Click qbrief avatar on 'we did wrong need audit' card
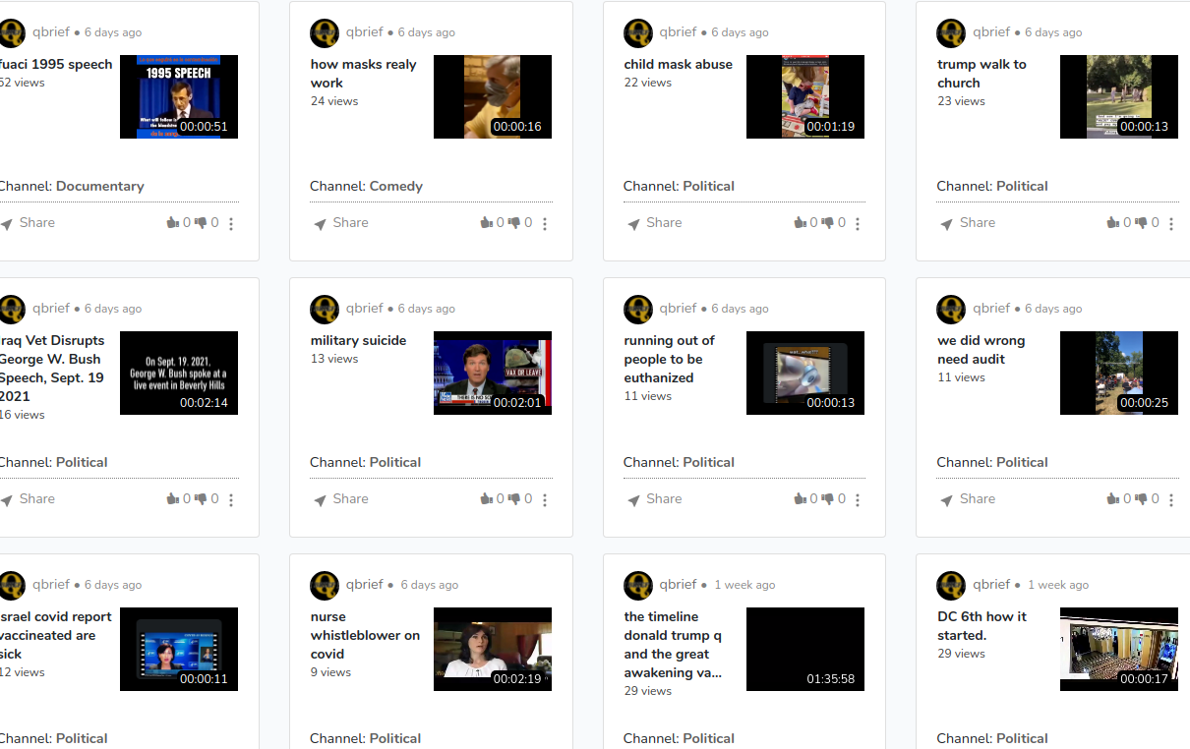 951,310
